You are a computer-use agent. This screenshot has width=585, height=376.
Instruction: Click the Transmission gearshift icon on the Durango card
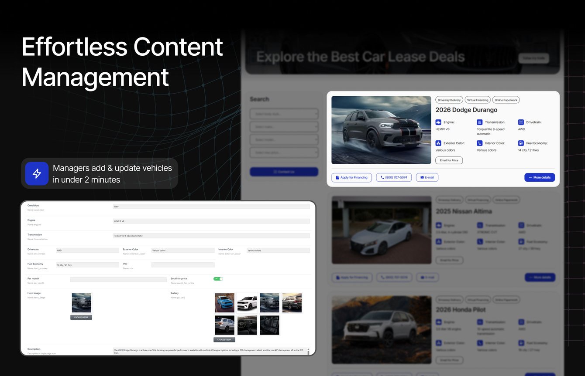coord(480,122)
